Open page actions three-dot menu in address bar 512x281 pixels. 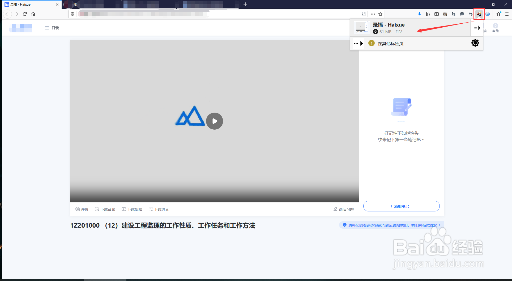[373, 14]
